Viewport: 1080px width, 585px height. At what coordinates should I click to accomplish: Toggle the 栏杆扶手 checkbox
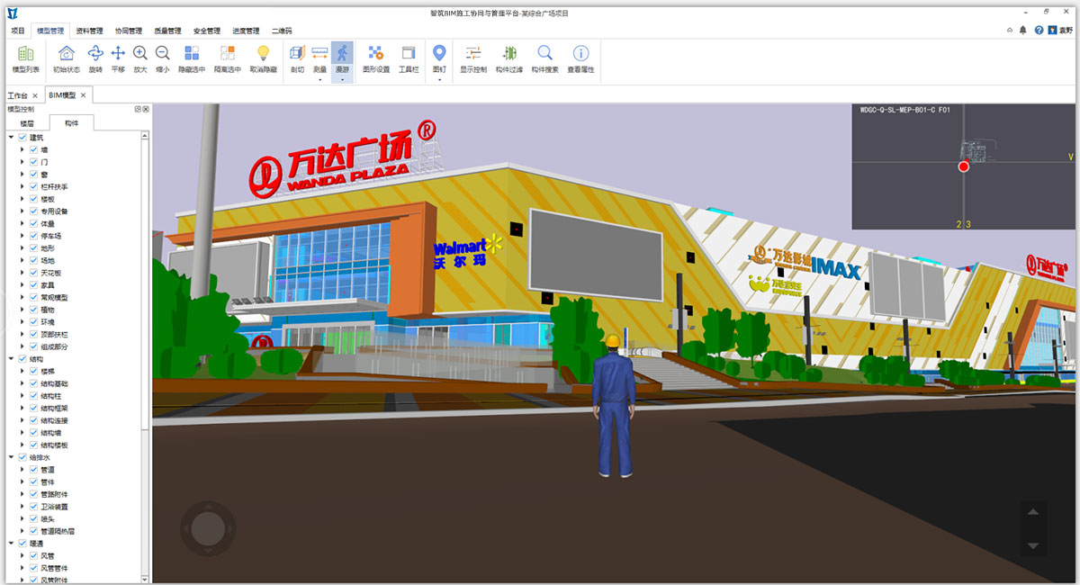pos(34,186)
